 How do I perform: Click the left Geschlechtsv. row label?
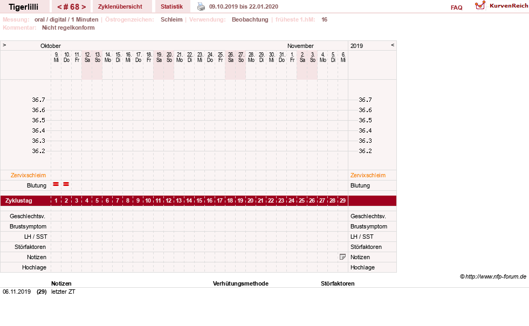coord(28,216)
